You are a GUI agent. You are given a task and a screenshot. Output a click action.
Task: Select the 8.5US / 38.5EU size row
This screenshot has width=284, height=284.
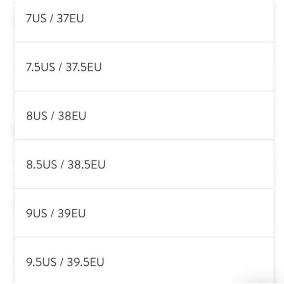(144, 164)
